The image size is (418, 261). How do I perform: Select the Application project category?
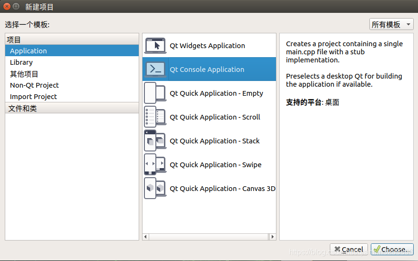[x=72, y=50]
